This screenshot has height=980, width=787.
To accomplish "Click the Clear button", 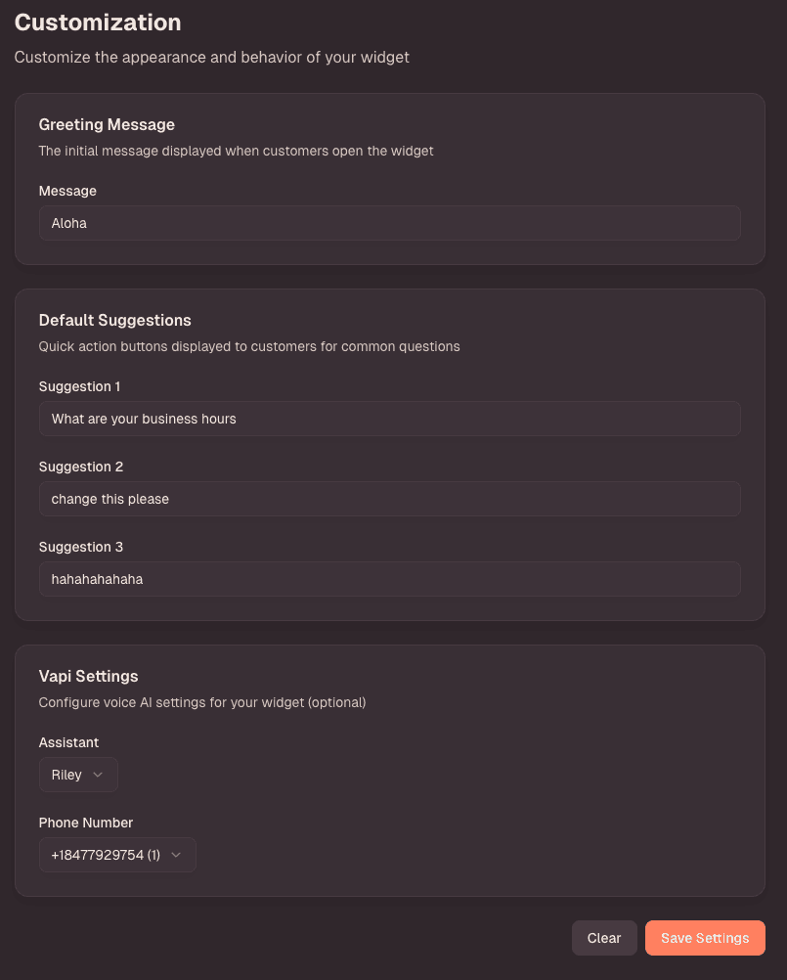I will point(604,938).
